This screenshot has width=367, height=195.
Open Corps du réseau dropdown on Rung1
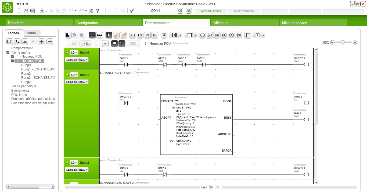click(x=77, y=82)
